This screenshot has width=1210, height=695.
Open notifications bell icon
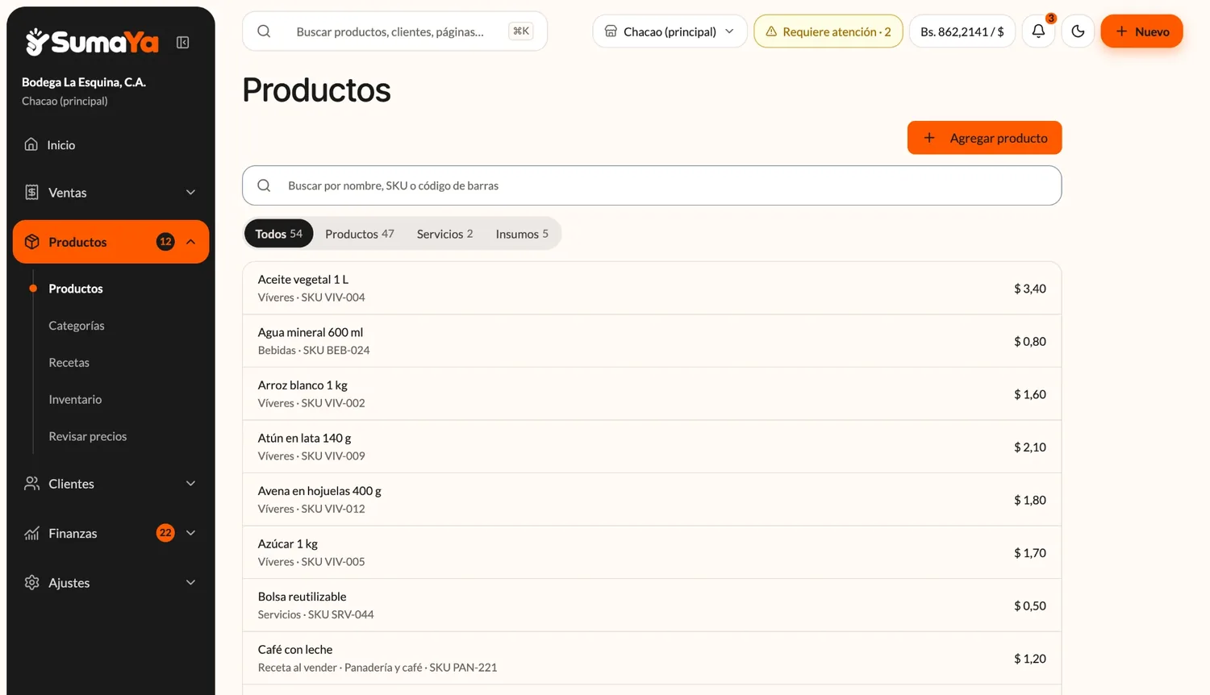click(1038, 31)
